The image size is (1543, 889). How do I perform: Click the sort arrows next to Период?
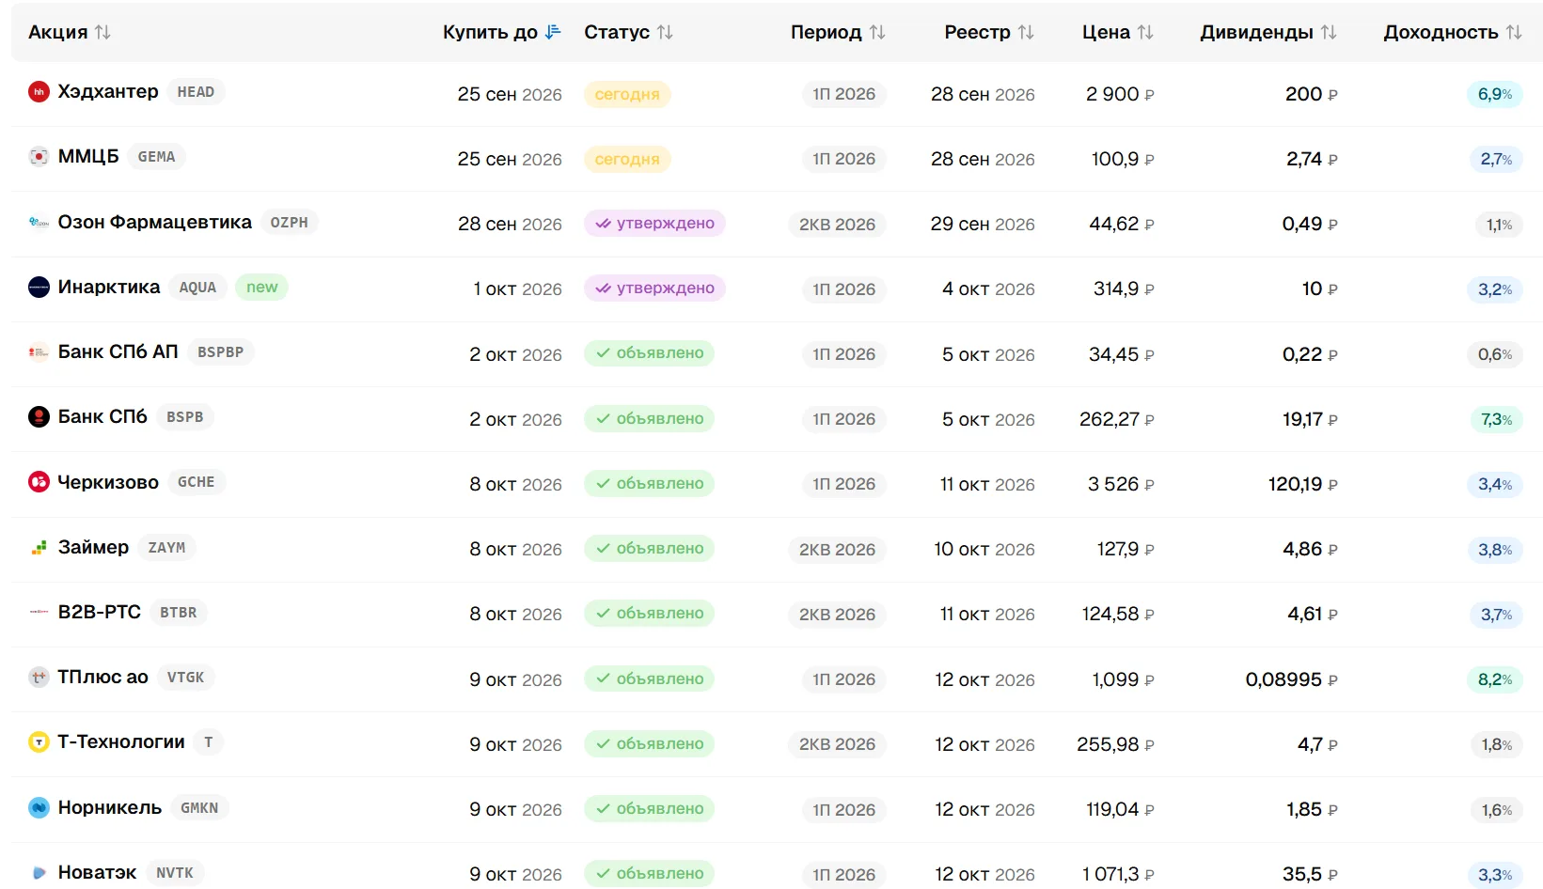click(x=877, y=32)
